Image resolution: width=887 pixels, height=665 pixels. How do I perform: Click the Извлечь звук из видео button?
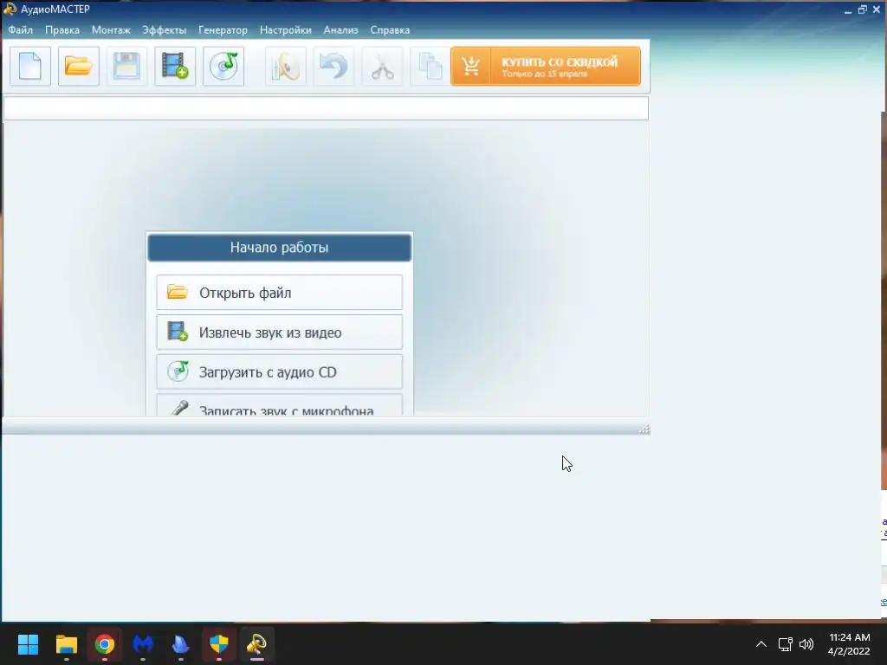point(280,332)
